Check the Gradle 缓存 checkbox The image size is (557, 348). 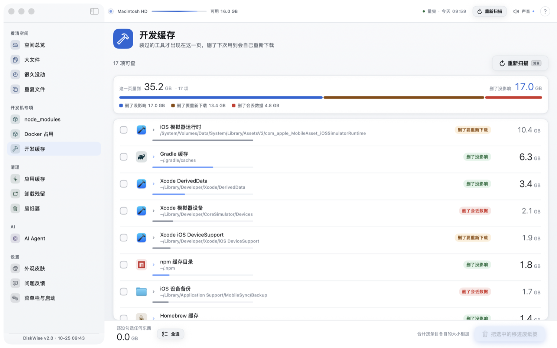pos(124,157)
